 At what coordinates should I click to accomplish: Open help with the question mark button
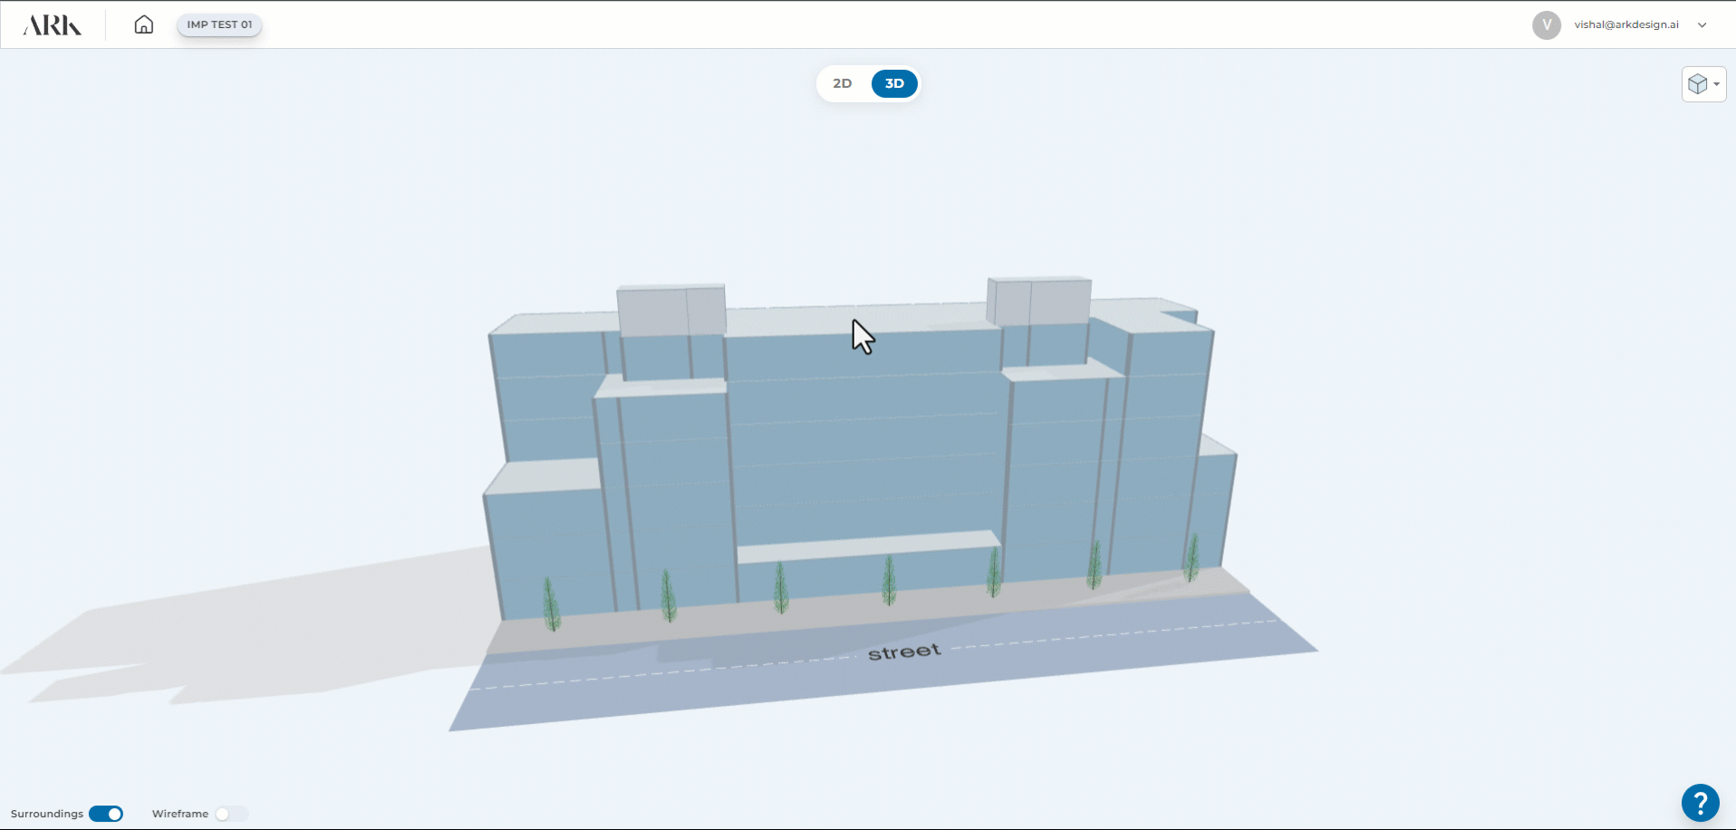pyautogui.click(x=1700, y=803)
